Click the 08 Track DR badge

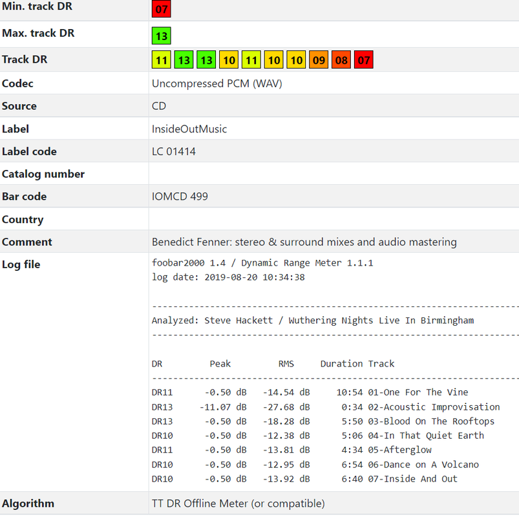click(x=341, y=60)
